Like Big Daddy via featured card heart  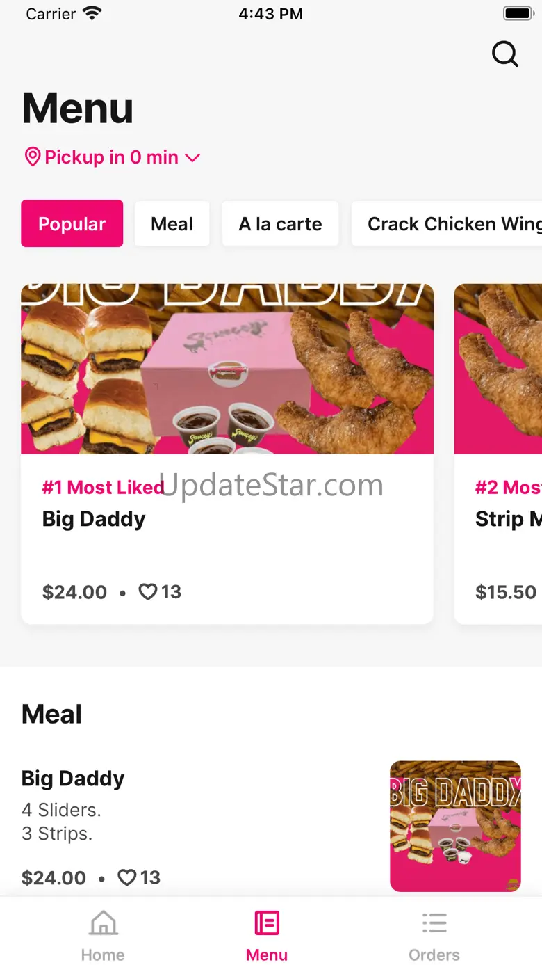[x=148, y=592]
